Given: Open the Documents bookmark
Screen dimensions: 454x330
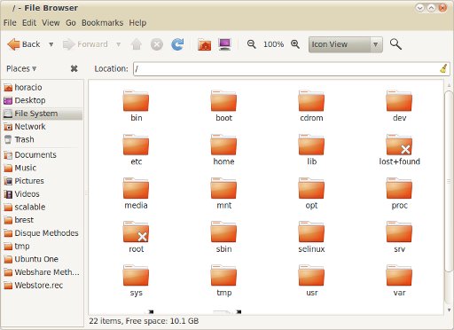Looking at the screenshot, I should (x=43, y=154).
